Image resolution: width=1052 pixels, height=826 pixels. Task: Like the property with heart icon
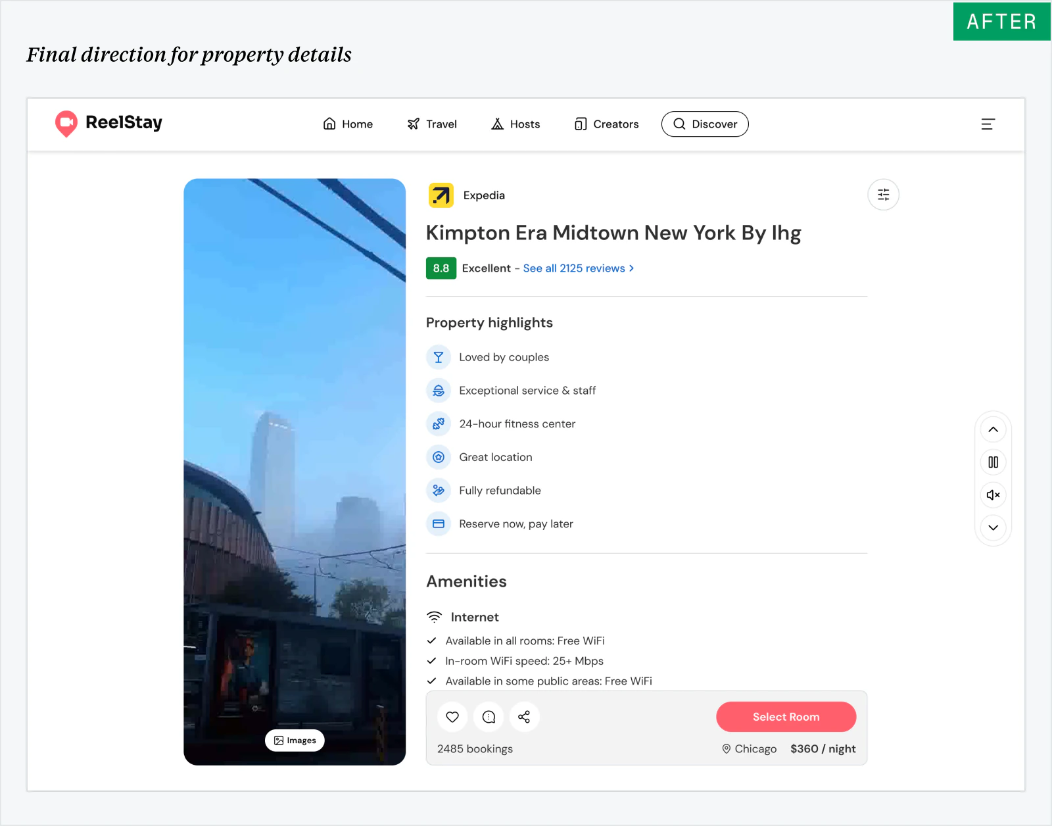click(452, 717)
